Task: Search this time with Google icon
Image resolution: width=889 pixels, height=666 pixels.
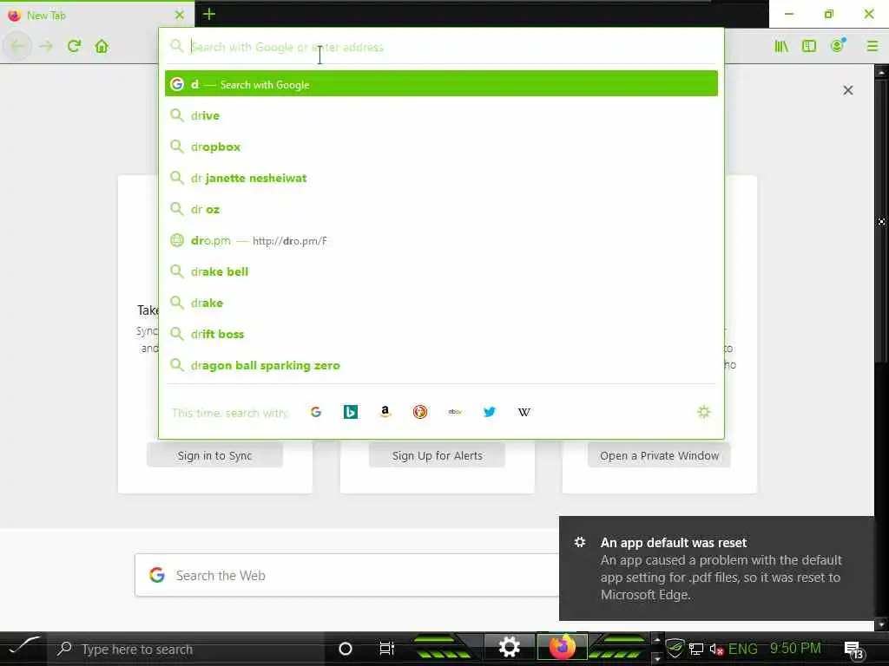Action: point(316,412)
